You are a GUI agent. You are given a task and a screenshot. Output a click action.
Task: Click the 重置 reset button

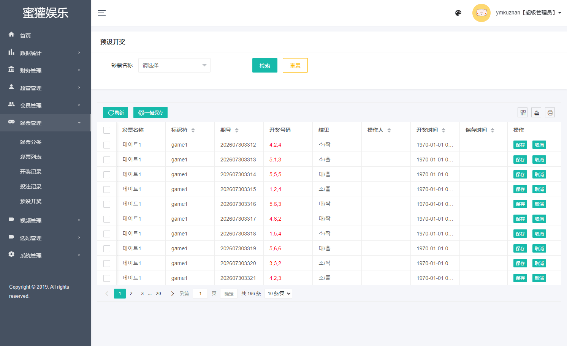pos(295,65)
